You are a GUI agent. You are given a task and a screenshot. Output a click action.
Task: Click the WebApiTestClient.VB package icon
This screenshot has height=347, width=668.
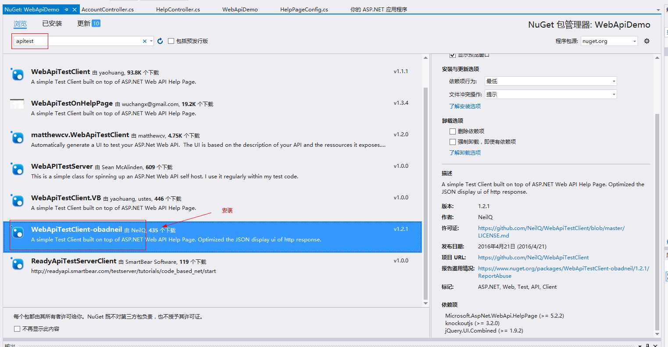click(x=17, y=201)
